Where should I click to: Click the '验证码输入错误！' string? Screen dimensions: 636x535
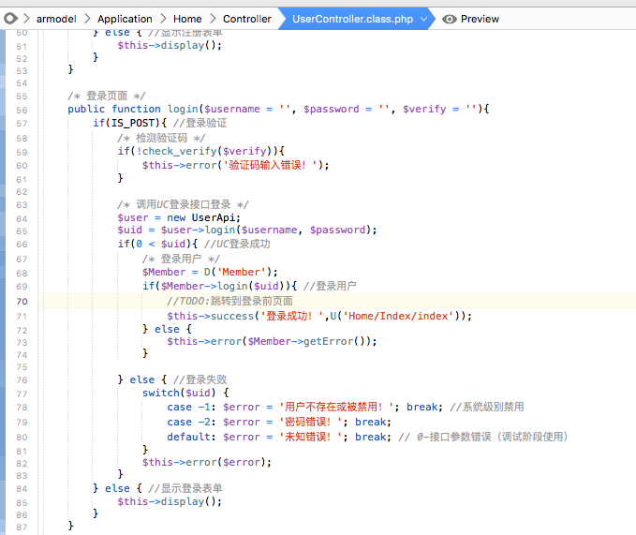click(271, 165)
